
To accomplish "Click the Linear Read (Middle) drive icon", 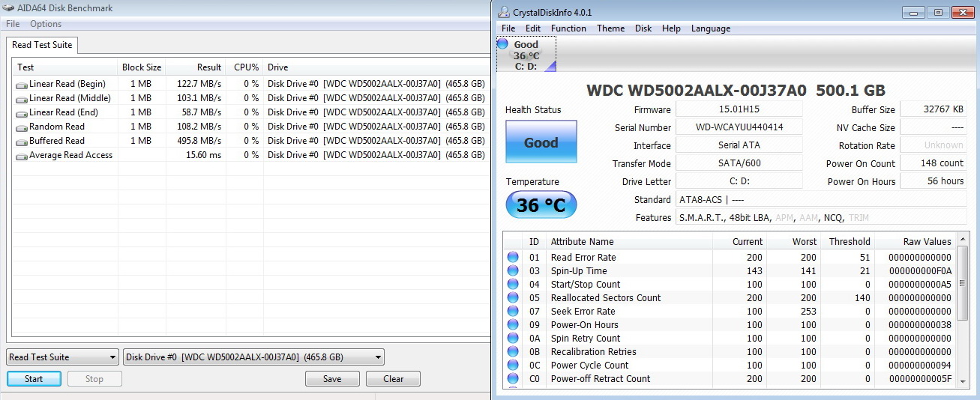I will coord(22,99).
